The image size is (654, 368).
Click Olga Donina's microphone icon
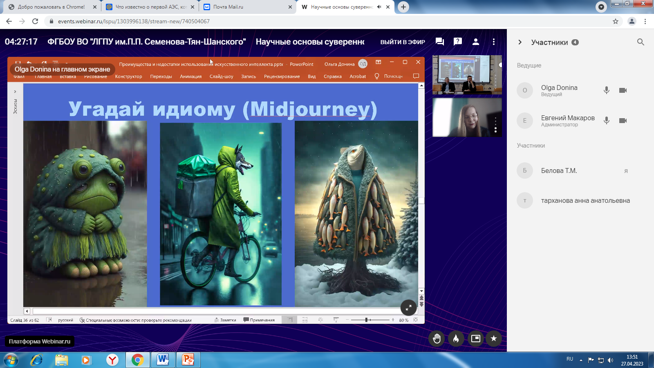pyautogui.click(x=607, y=90)
